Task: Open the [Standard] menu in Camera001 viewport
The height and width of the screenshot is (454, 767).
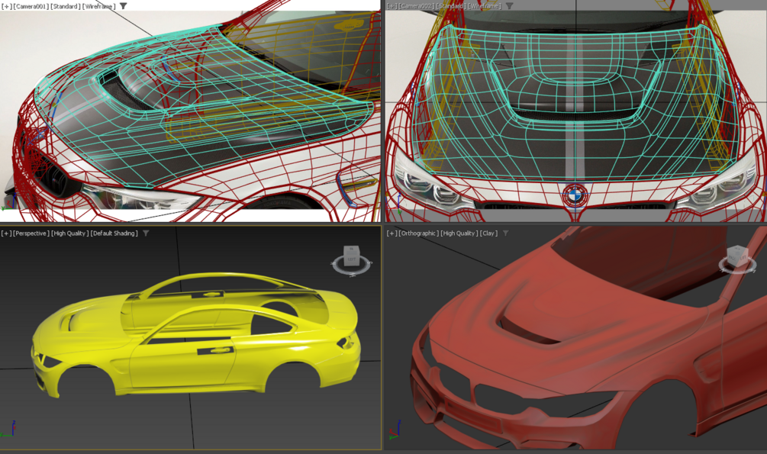Action: [x=66, y=6]
